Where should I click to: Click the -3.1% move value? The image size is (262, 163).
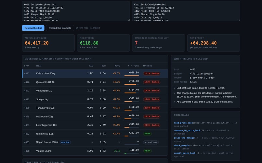click(116, 151)
